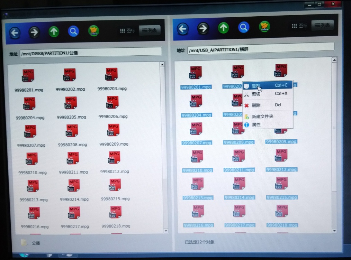This screenshot has width=351, height=260.
Task: Select 99980207.mpg icon in right USB pane
Action: coord(196,129)
